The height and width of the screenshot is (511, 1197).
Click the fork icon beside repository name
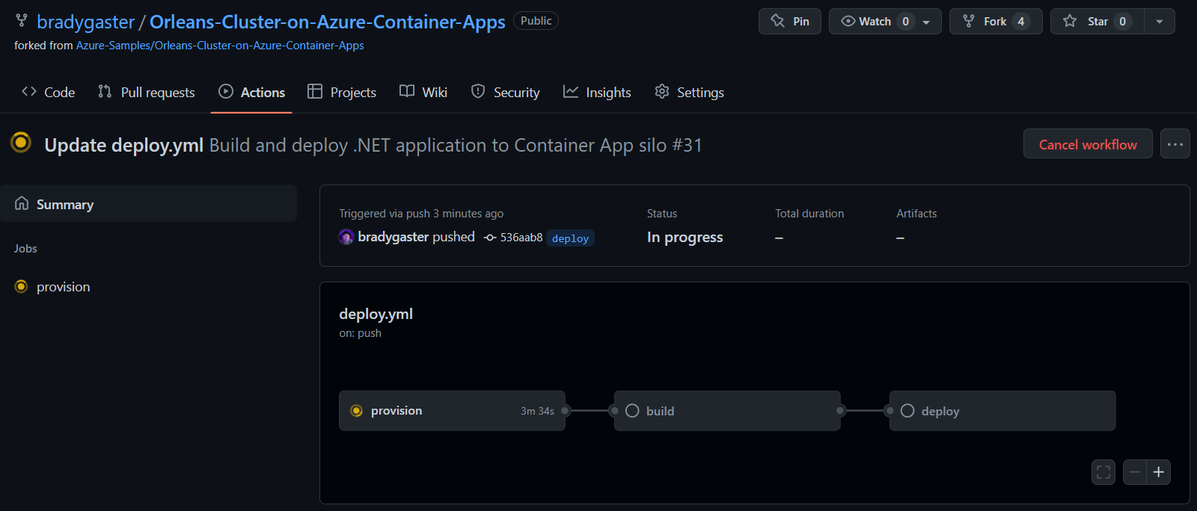point(22,21)
